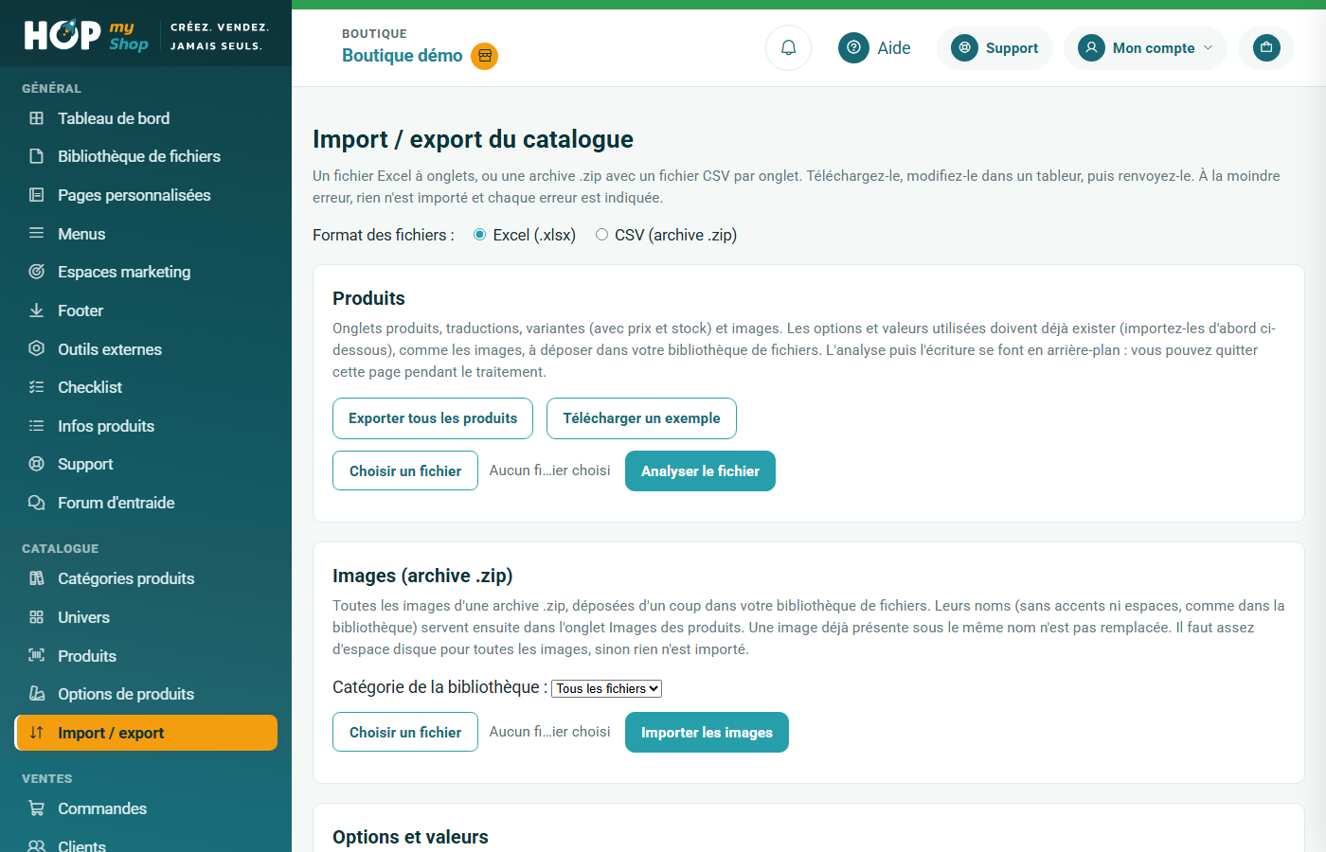This screenshot has width=1326, height=852.
Task: Choose a file in the Produits section
Action: (x=405, y=471)
